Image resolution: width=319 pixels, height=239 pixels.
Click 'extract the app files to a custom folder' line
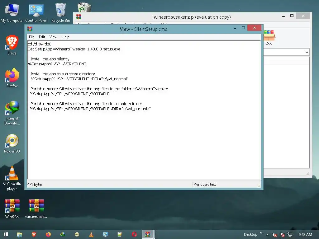(x=86, y=104)
